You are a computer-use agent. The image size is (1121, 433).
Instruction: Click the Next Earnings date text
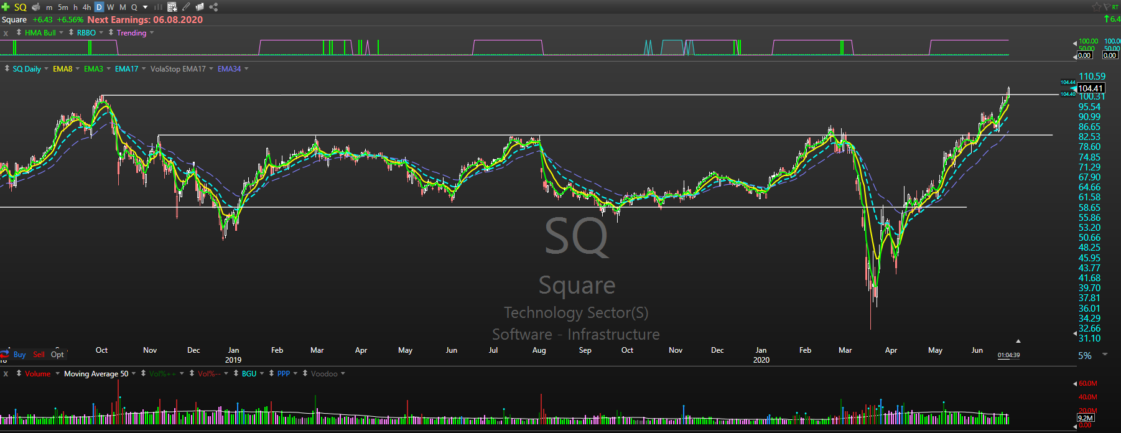[145, 20]
